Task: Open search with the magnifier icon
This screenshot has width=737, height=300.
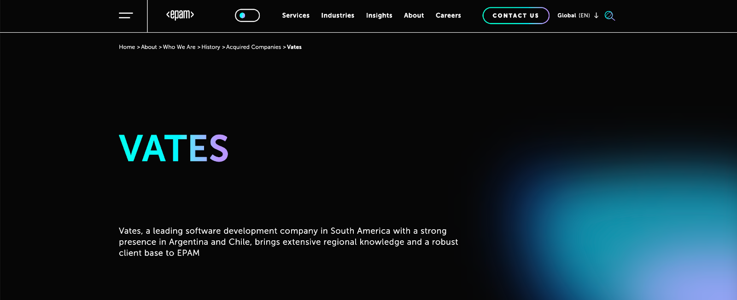Action: click(x=610, y=16)
